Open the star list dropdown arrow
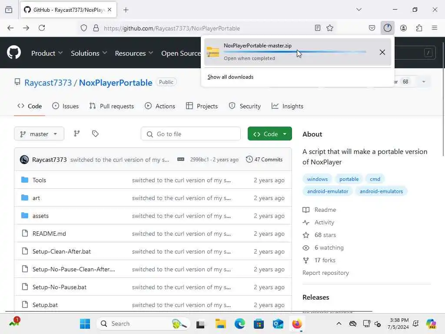 pyautogui.click(x=423, y=82)
